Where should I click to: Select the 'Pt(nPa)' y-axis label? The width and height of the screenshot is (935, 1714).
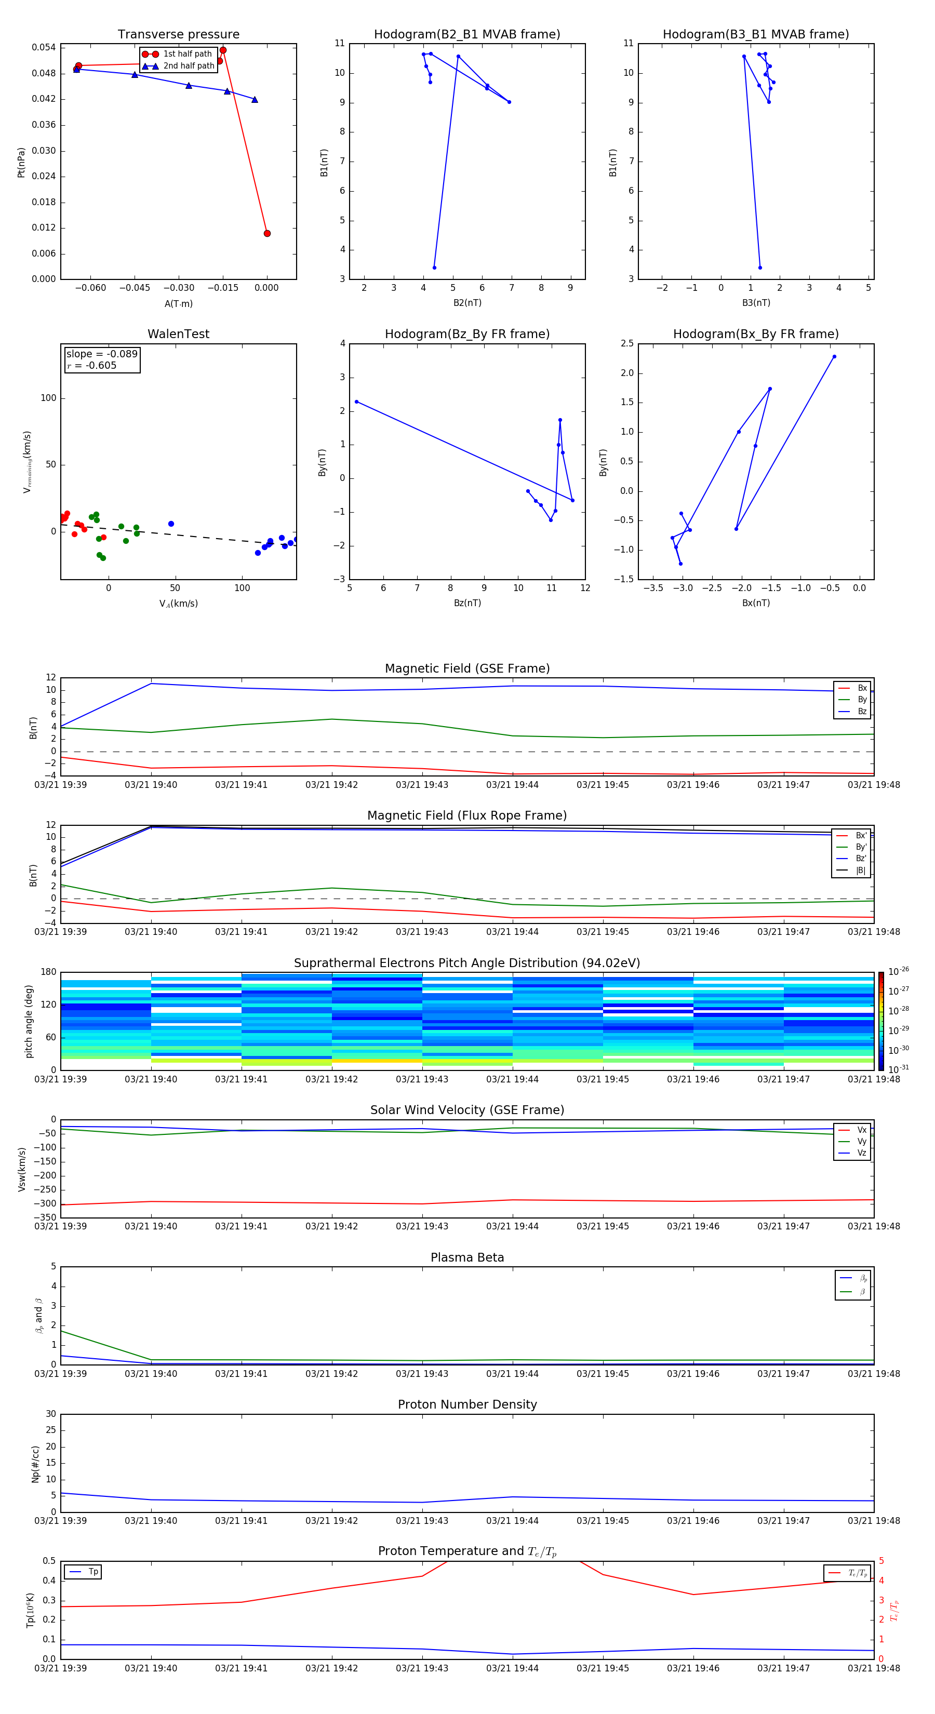[21, 162]
